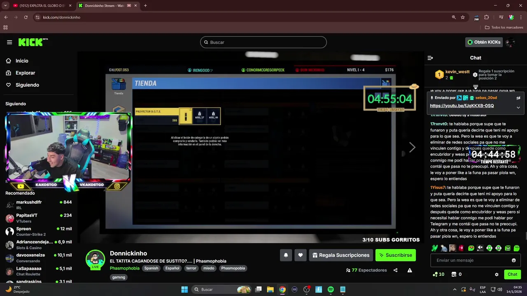Open the tab search dropdown arrow
Image resolution: width=527 pixels, height=296 pixels.
pyautogui.click(x=5, y=6)
